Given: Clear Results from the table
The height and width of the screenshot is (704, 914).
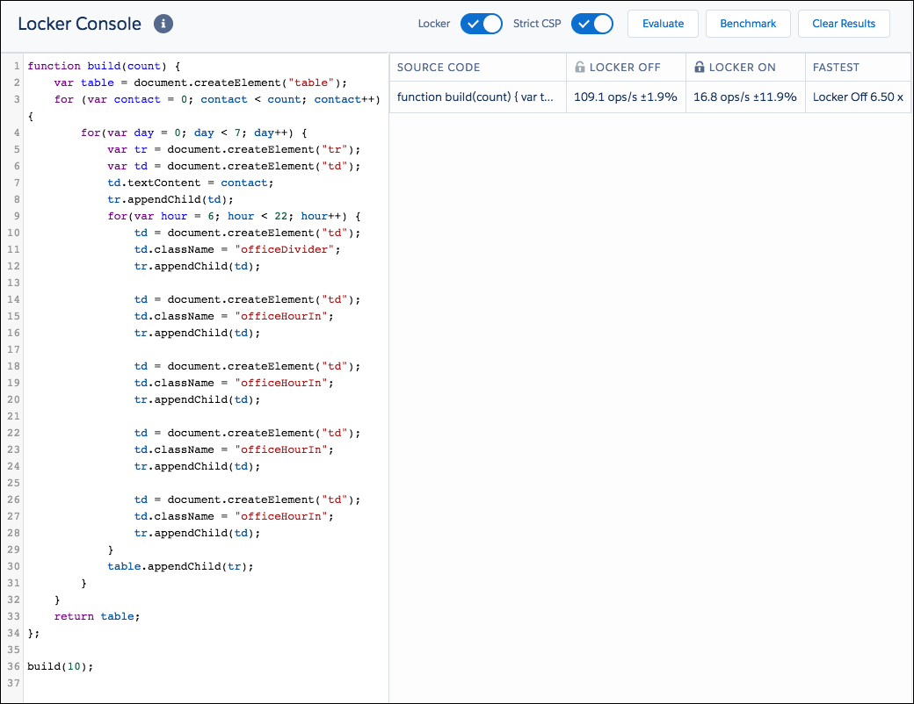Looking at the screenshot, I should pos(844,24).
